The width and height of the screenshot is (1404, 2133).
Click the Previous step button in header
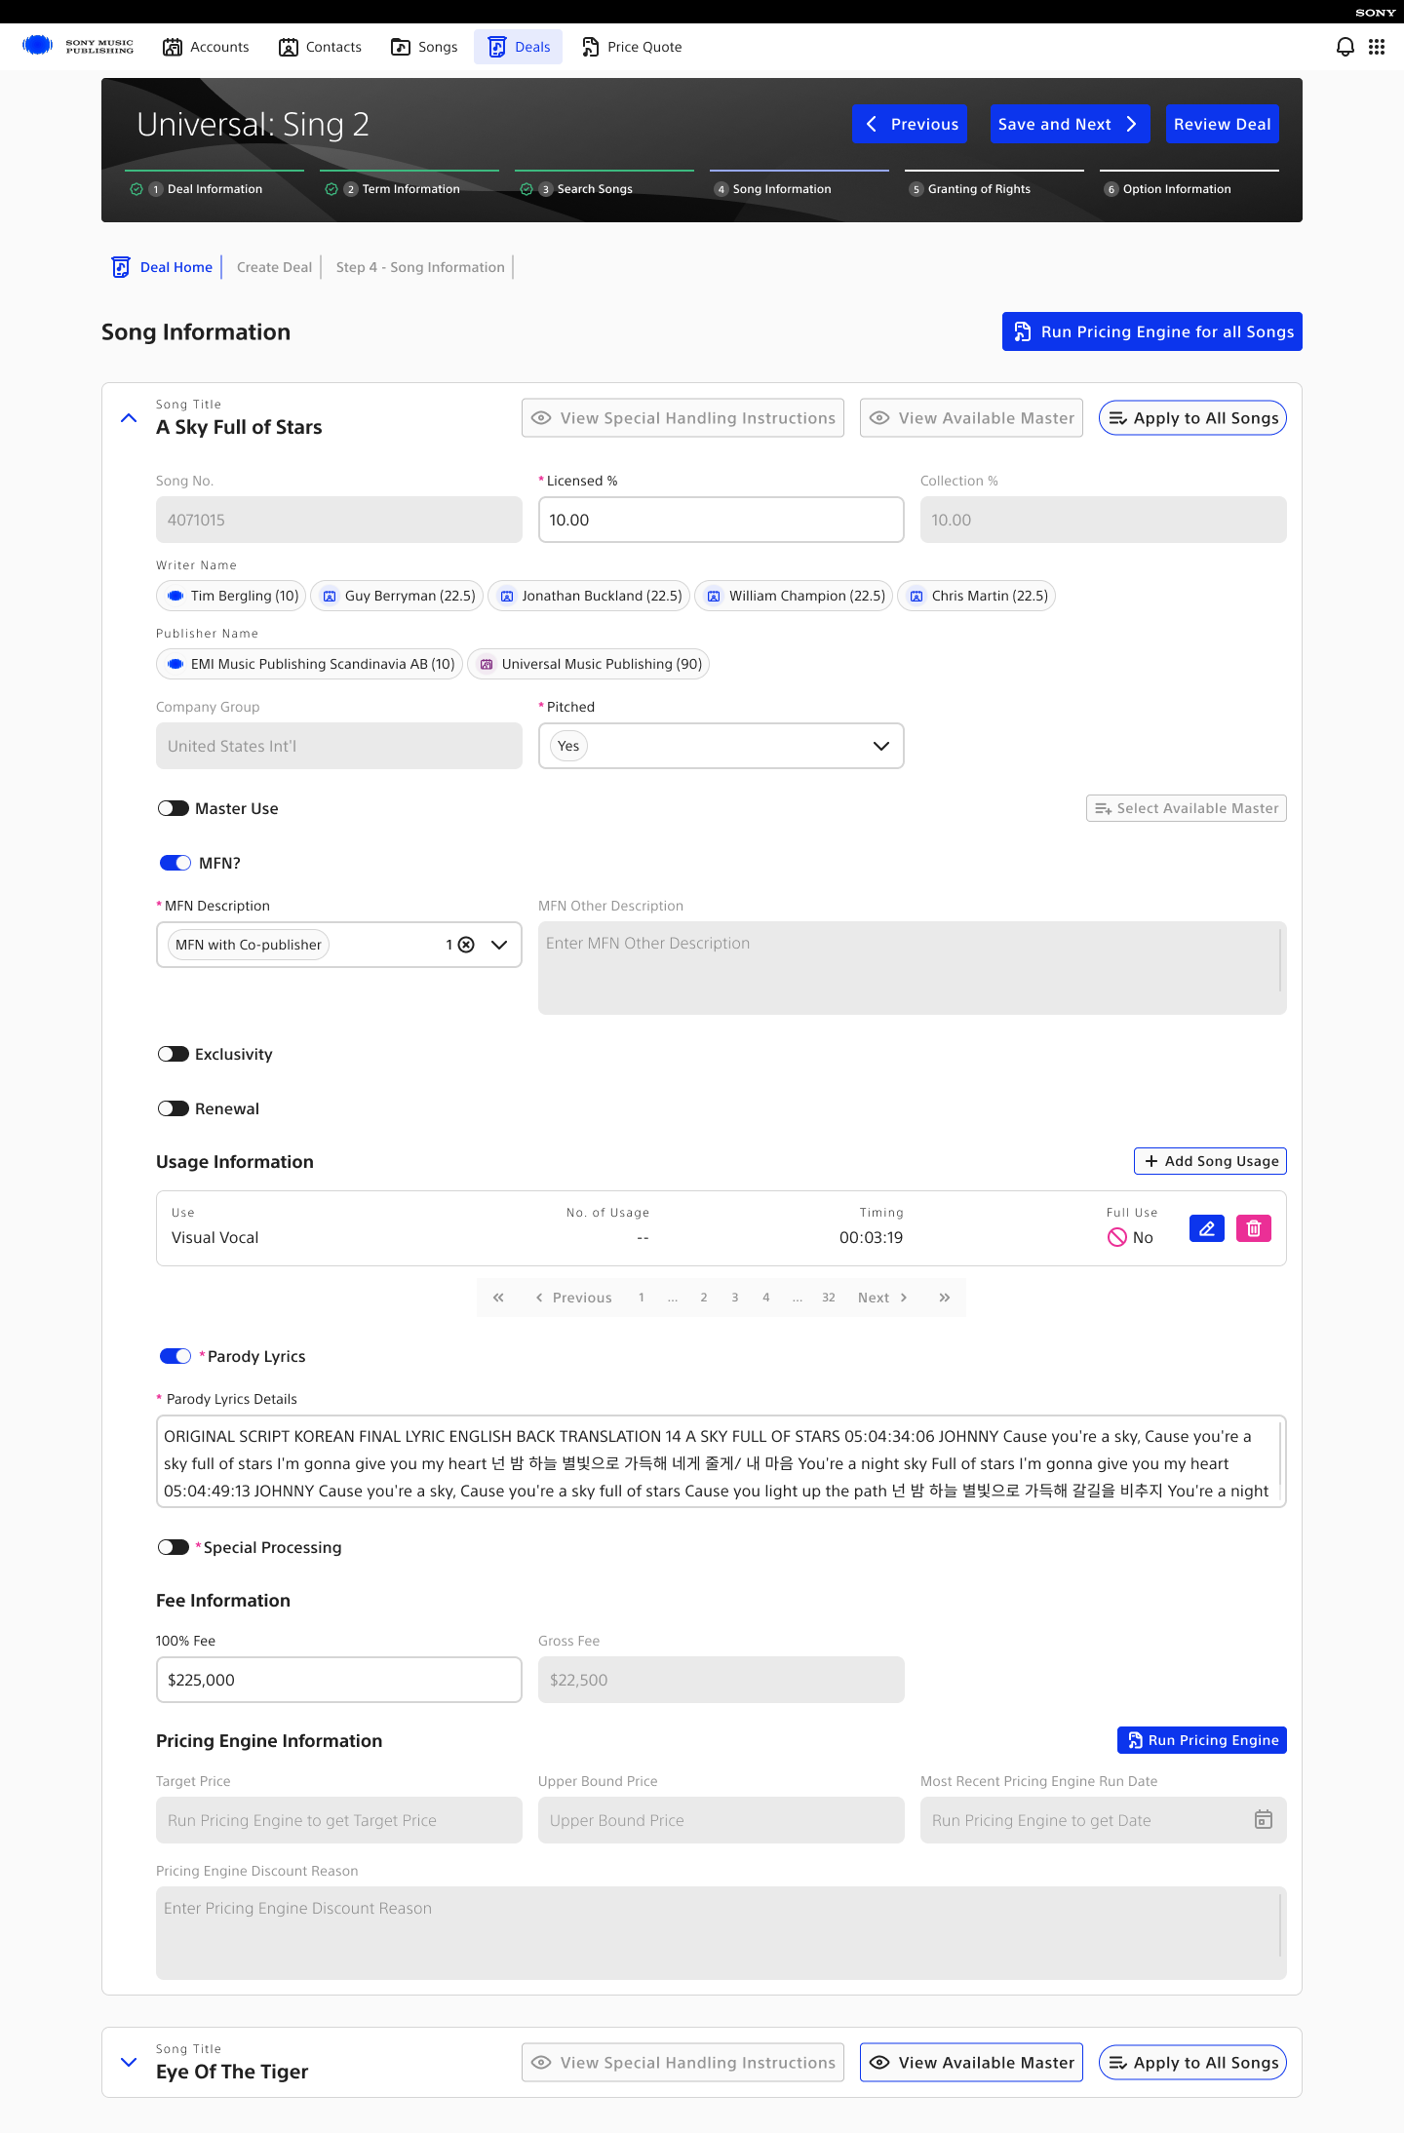[910, 124]
